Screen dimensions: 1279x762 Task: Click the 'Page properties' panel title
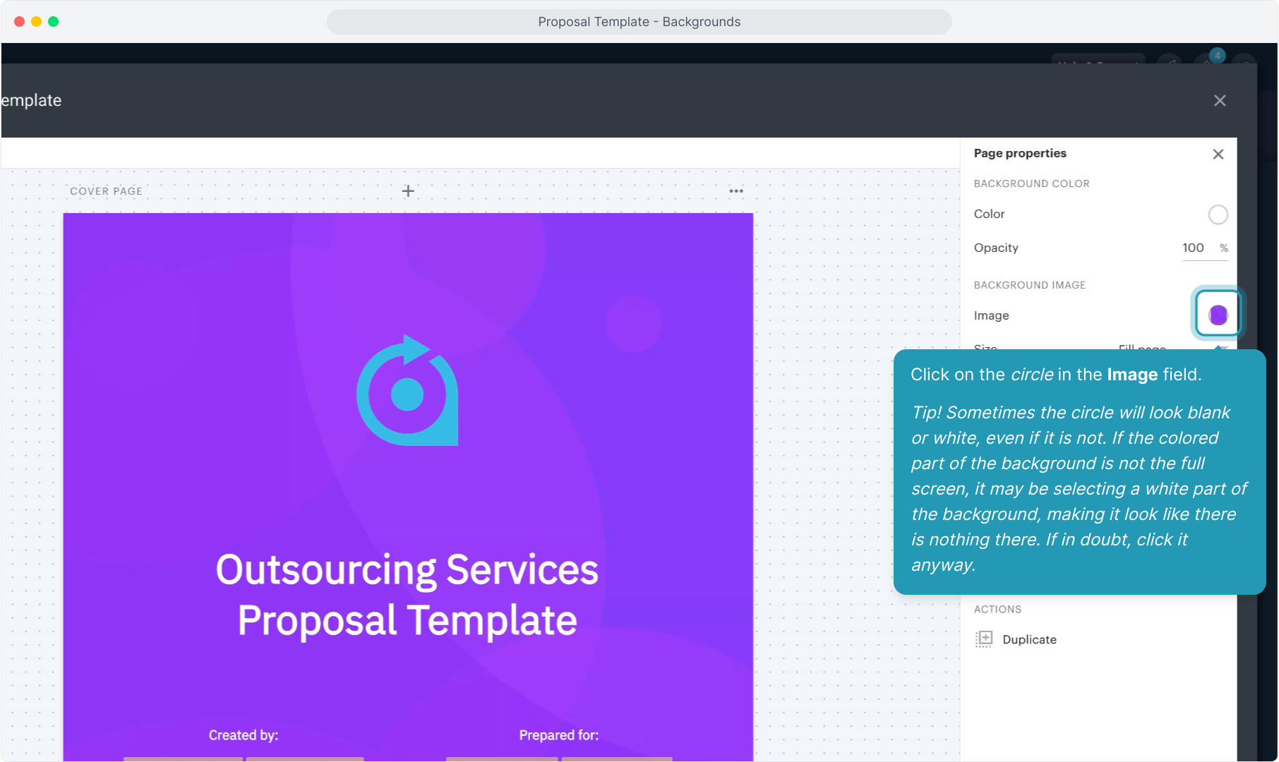(1020, 153)
